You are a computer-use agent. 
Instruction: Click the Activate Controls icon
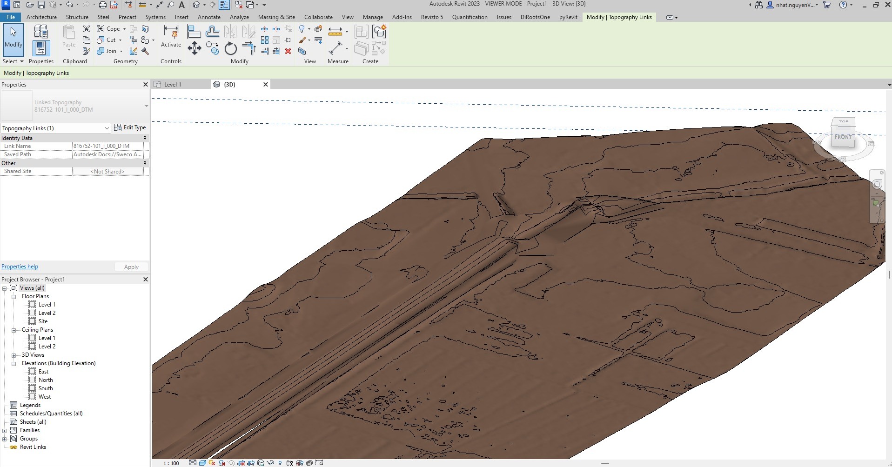click(171, 37)
